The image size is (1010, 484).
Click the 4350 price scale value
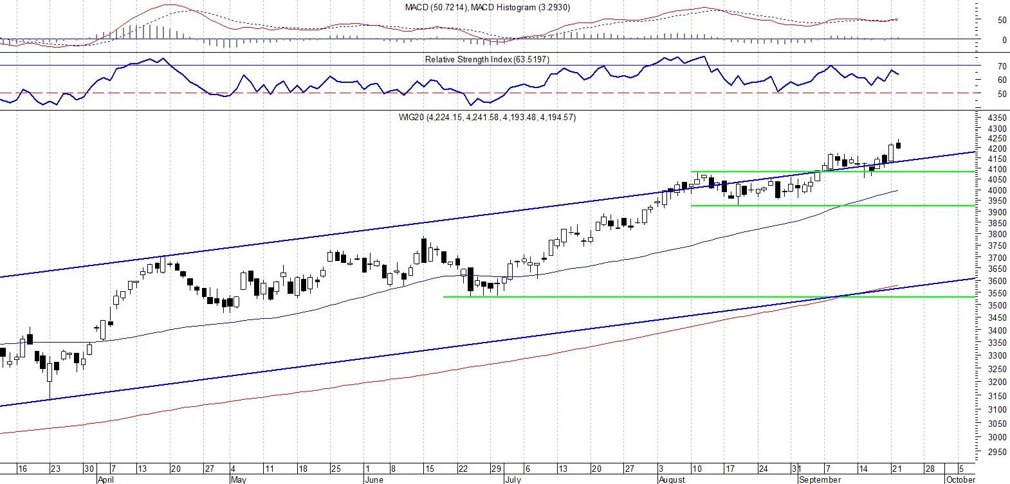996,118
